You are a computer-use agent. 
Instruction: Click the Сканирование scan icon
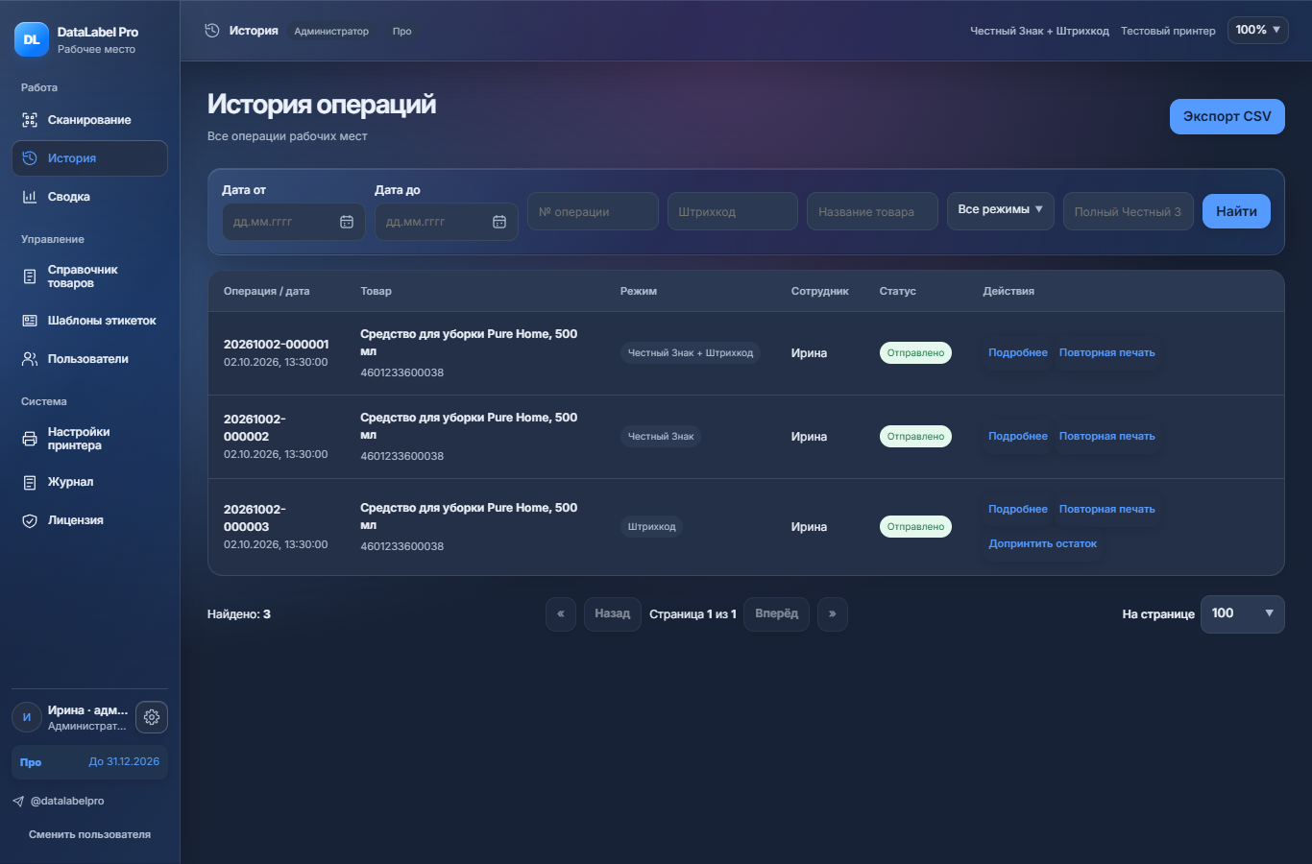coord(30,120)
